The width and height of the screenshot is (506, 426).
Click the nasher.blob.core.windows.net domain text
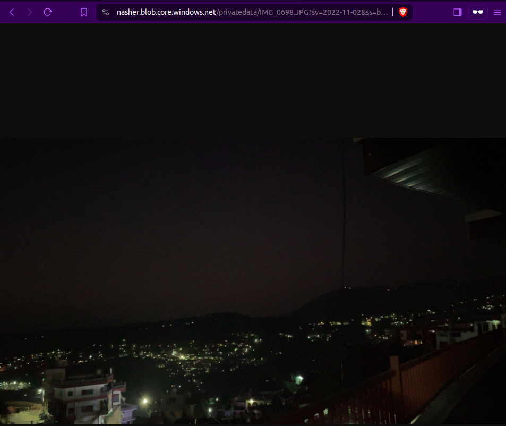point(166,12)
